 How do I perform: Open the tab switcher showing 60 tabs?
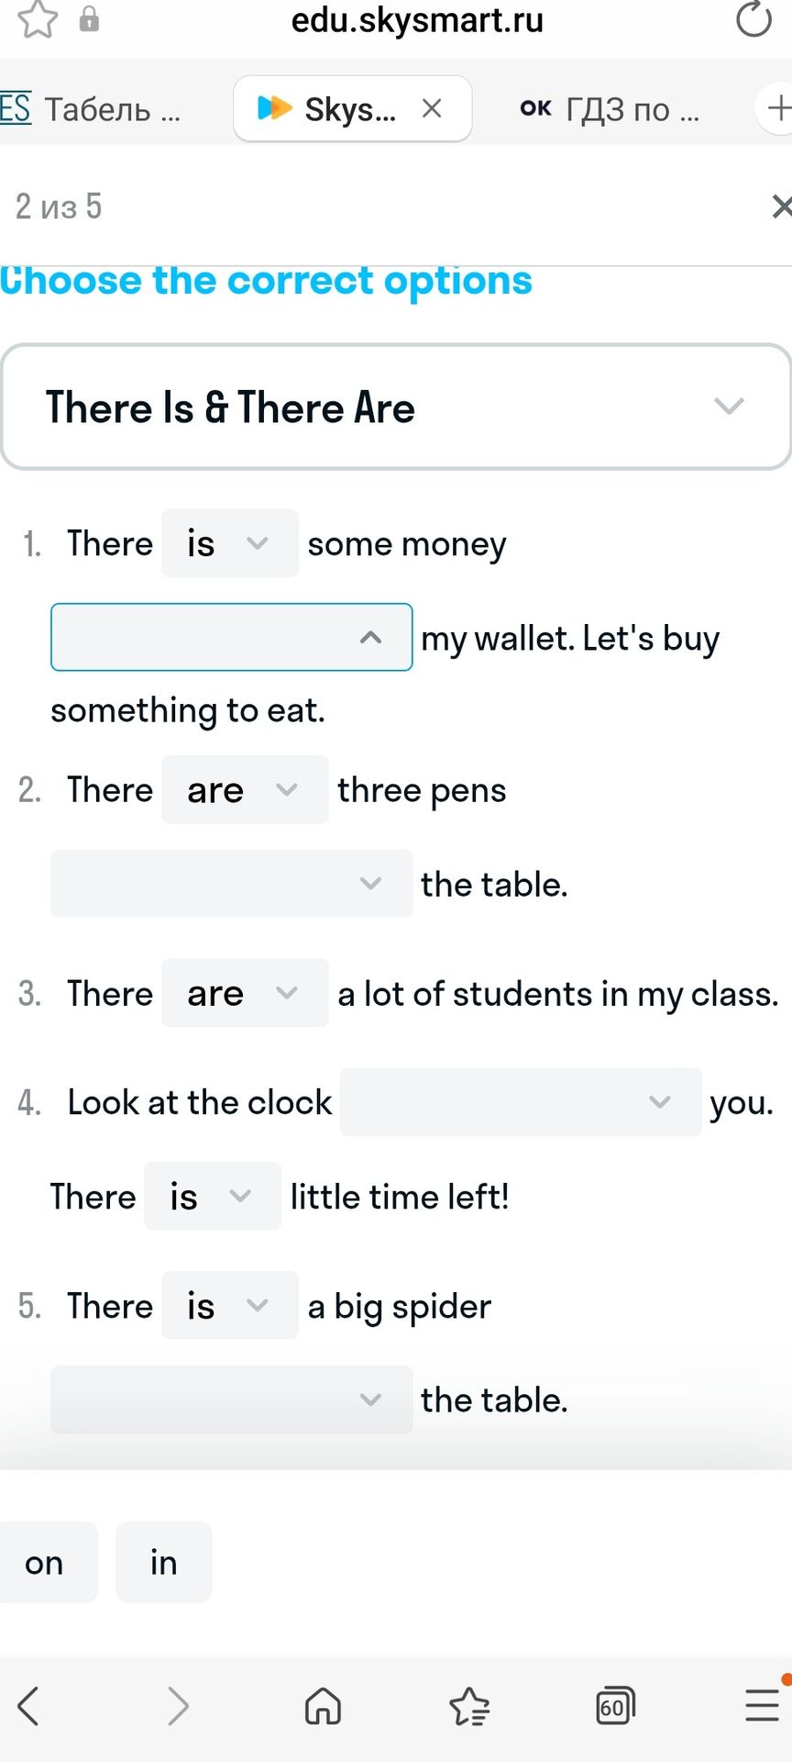615,1706
